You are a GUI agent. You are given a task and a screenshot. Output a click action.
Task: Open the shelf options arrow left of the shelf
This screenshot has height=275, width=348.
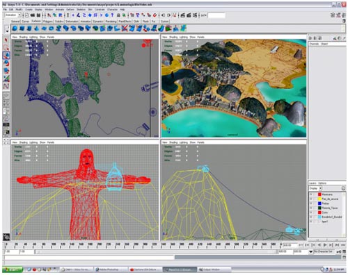(x=7, y=31)
